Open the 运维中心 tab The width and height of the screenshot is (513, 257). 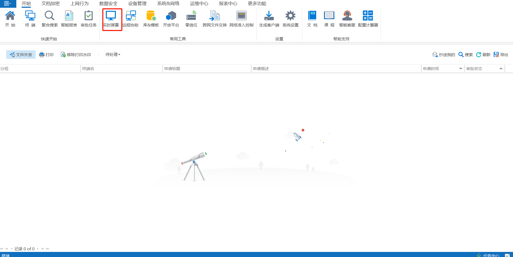(x=199, y=4)
